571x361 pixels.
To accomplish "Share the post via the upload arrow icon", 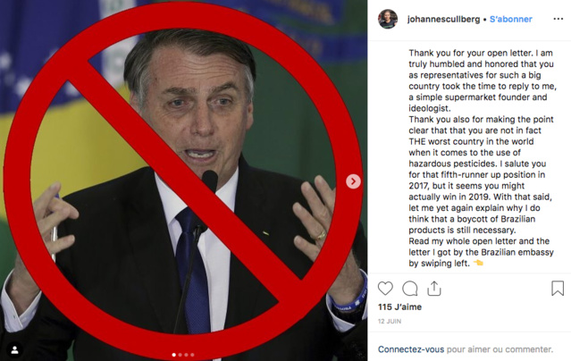I will click(x=434, y=289).
